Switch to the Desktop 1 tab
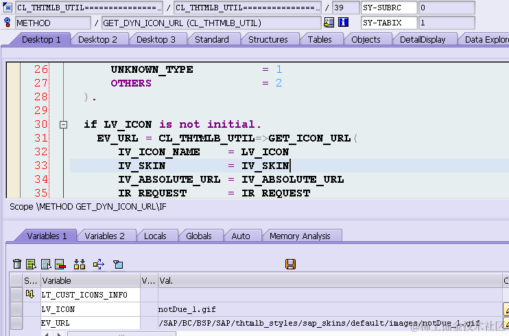The image size is (509, 336). click(x=41, y=40)
